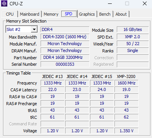Open the Bench tab
This screenshot has width=152, height=138.
click(105, 14)
